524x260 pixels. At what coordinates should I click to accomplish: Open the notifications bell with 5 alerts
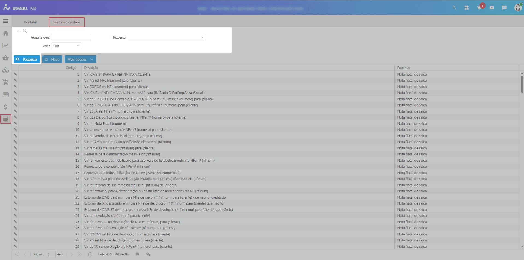[479, 8]
